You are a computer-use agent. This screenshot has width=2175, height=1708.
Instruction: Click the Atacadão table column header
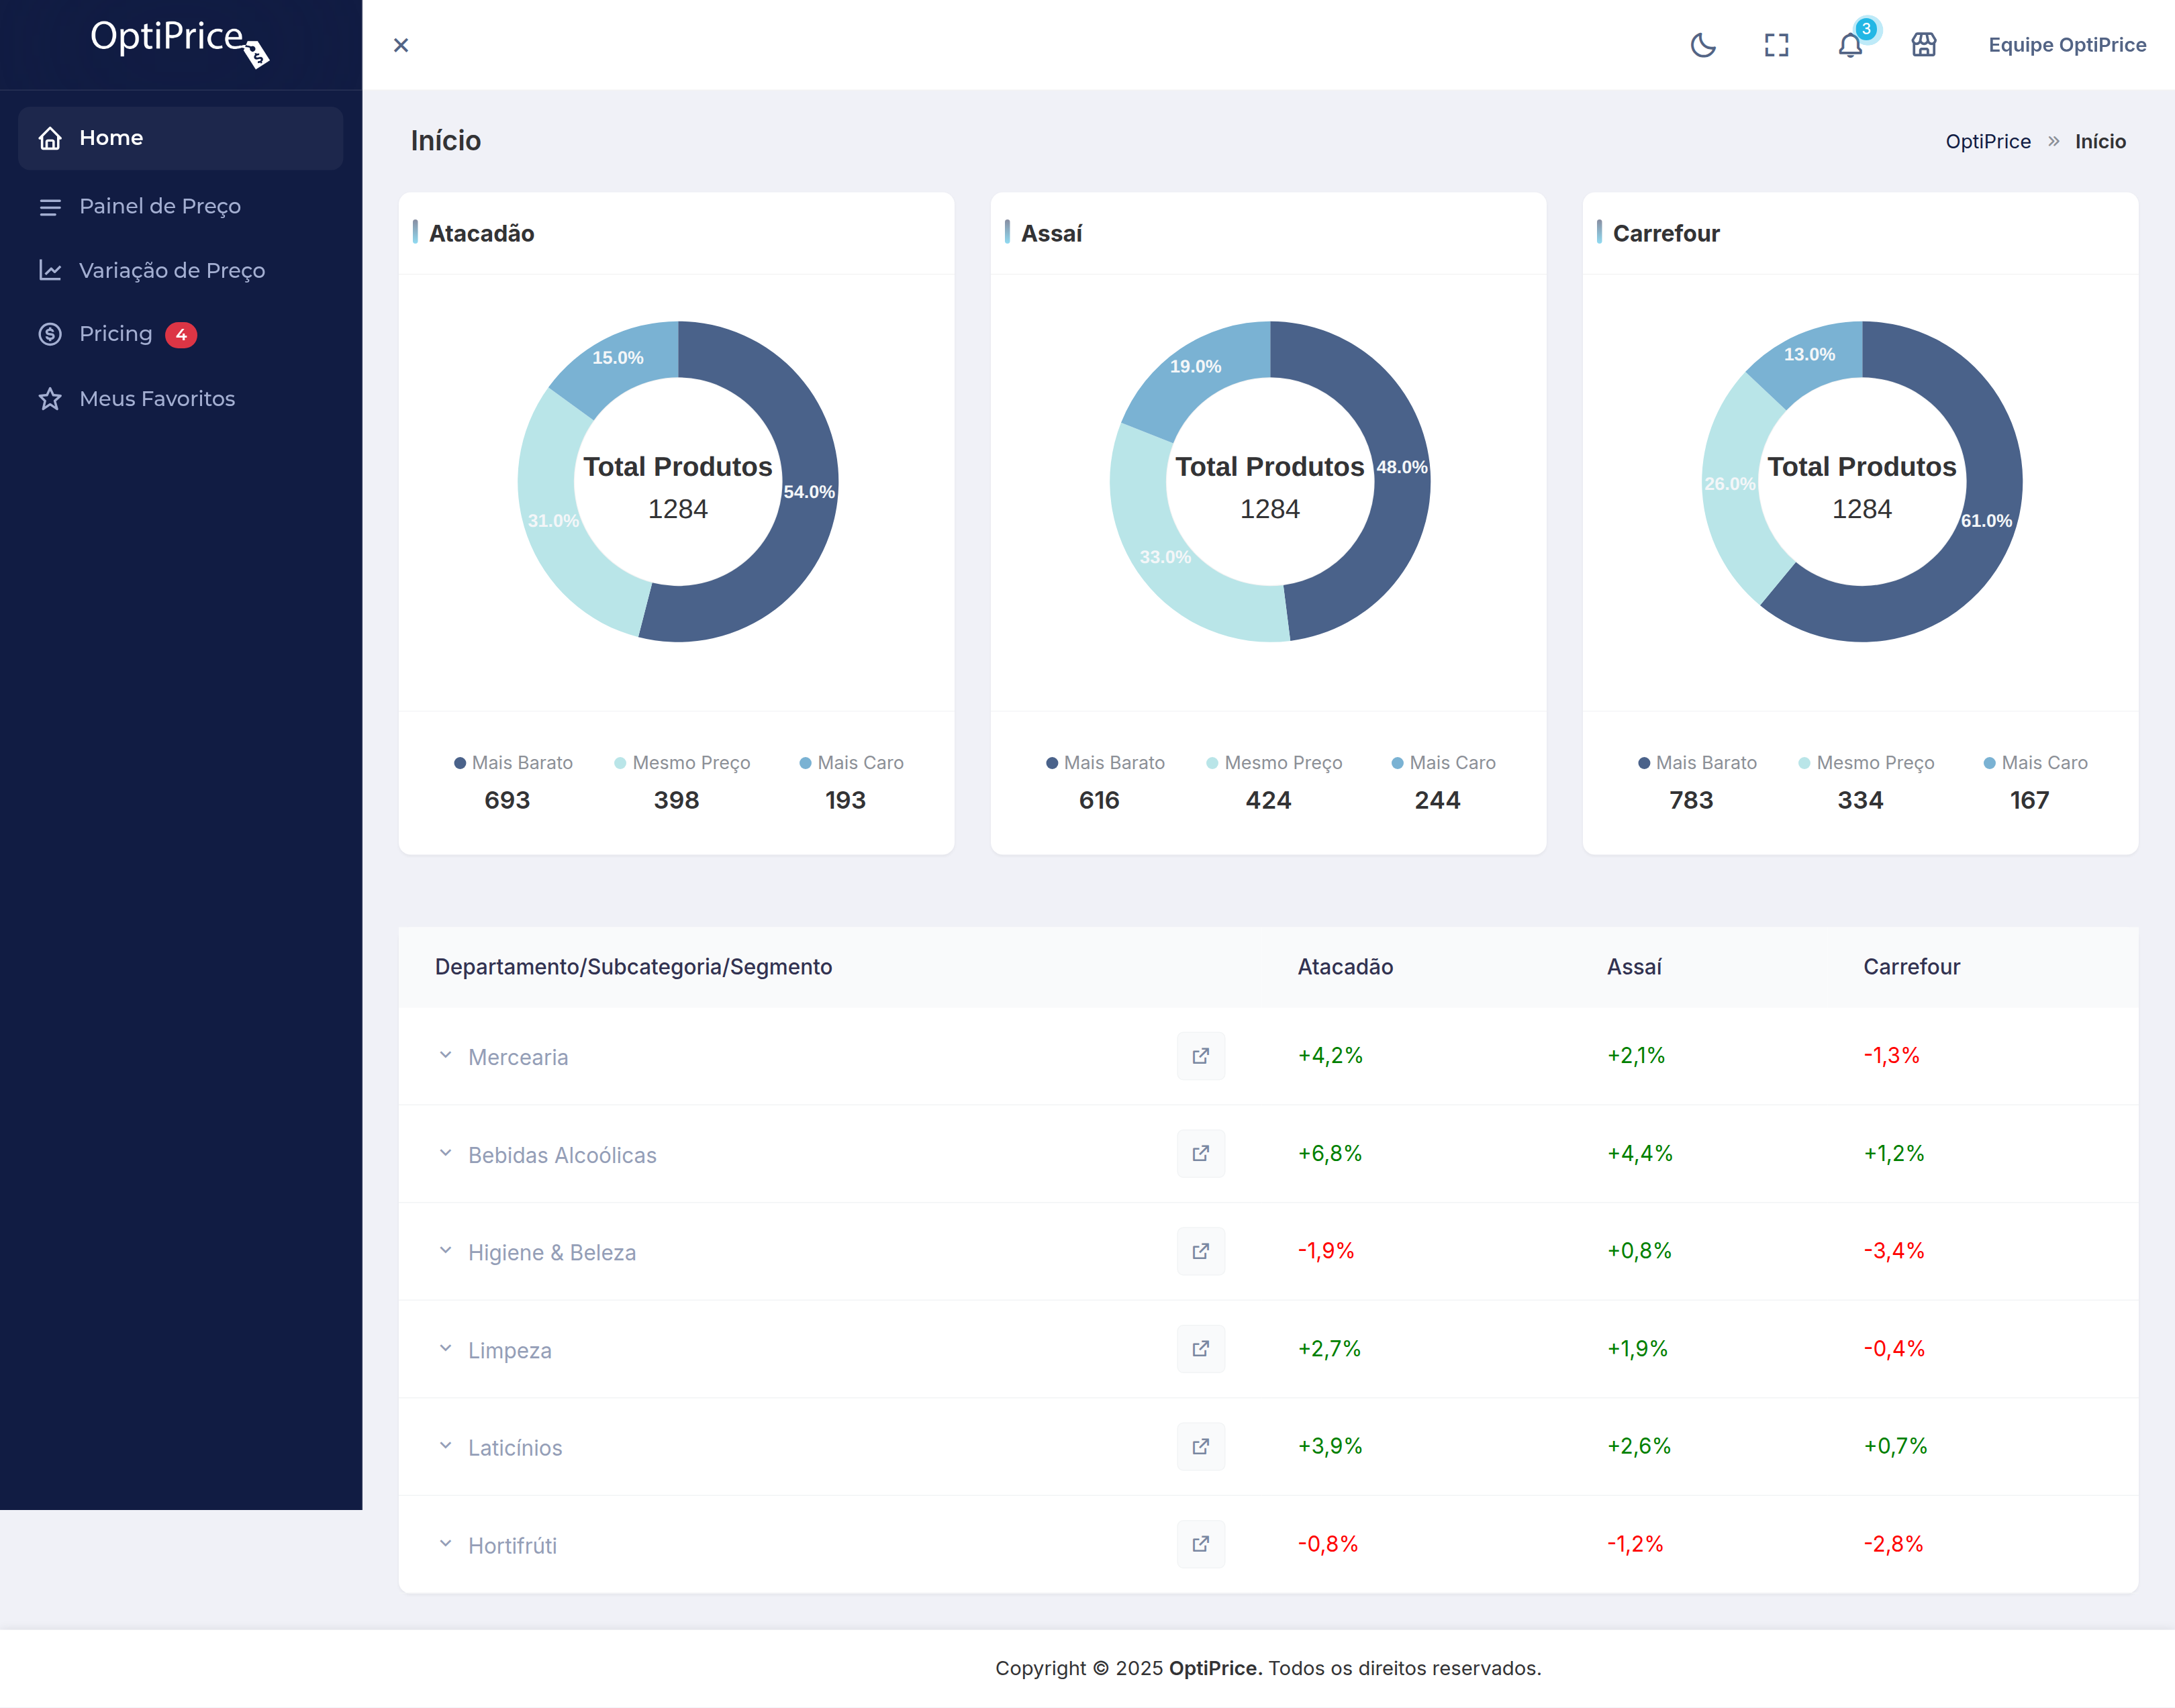coord(1345,967)
